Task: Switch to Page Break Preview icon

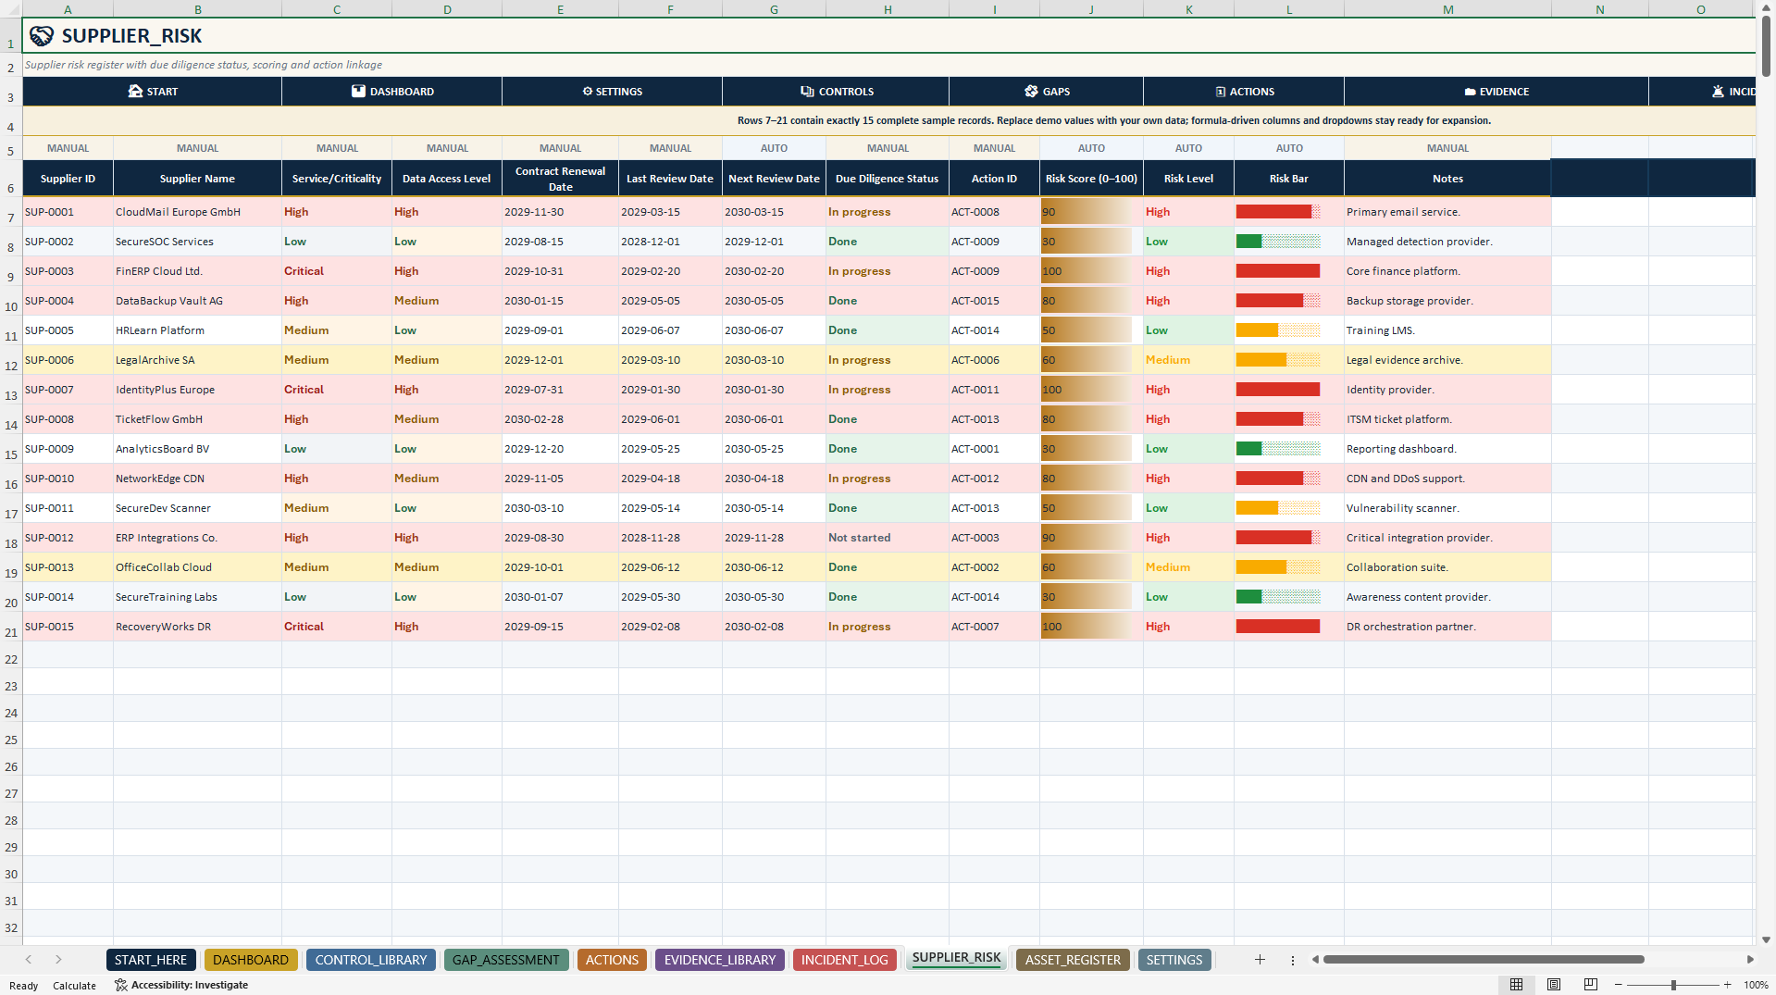Action: coord(1590,985)
